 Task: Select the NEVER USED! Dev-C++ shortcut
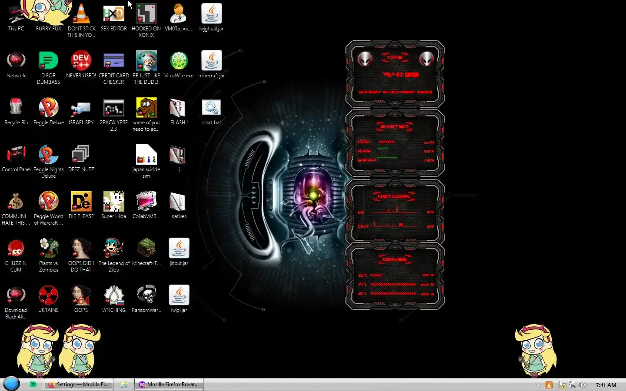click(81, 64)
